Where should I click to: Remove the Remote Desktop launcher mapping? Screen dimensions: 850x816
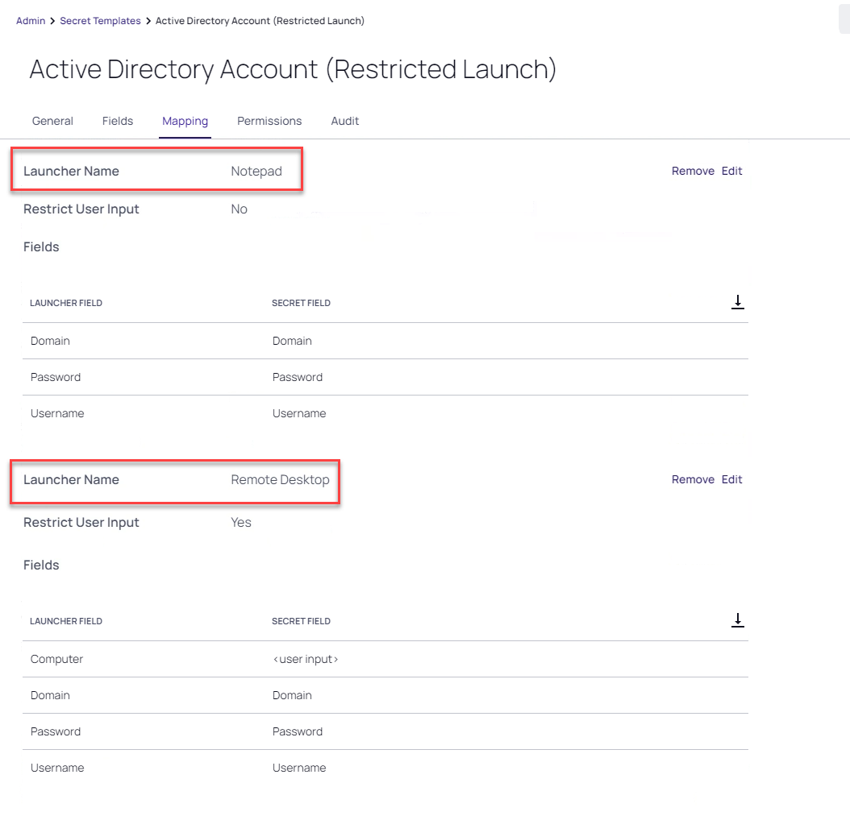tap(693, 480)
